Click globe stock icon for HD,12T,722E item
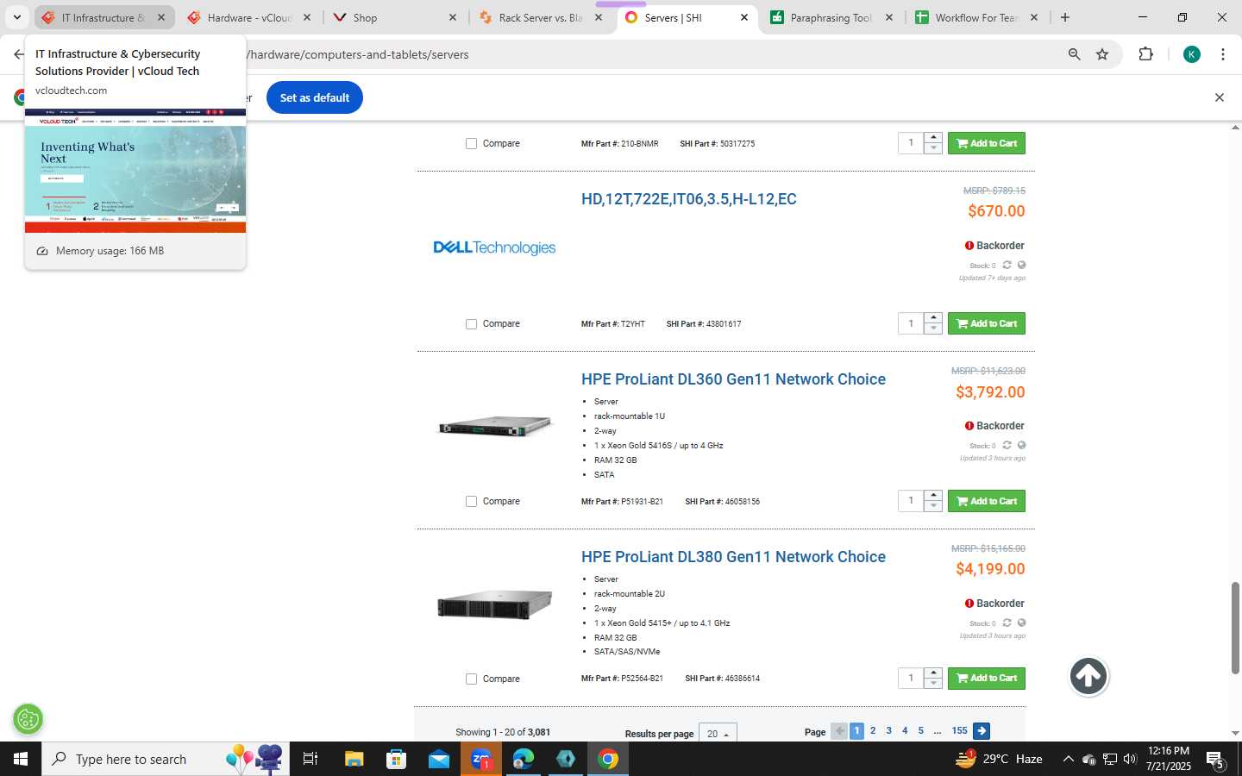Image resolution: width=1242 pixels, height=776 pixels. coord(1021,266)
